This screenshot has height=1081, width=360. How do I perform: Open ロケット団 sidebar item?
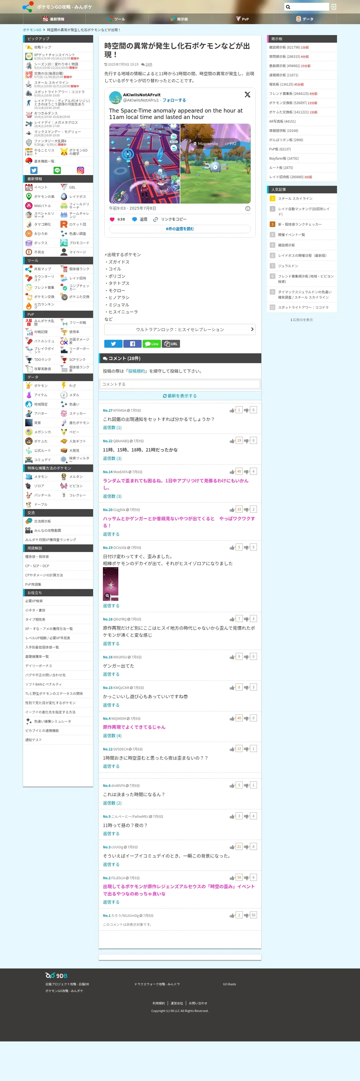click(x=75, y=225)
